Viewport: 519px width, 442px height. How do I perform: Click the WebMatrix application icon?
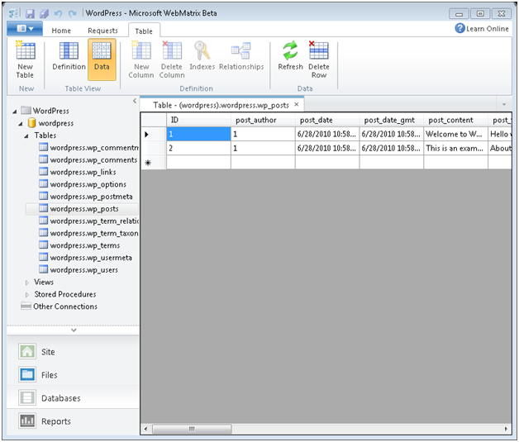point(15,13)
